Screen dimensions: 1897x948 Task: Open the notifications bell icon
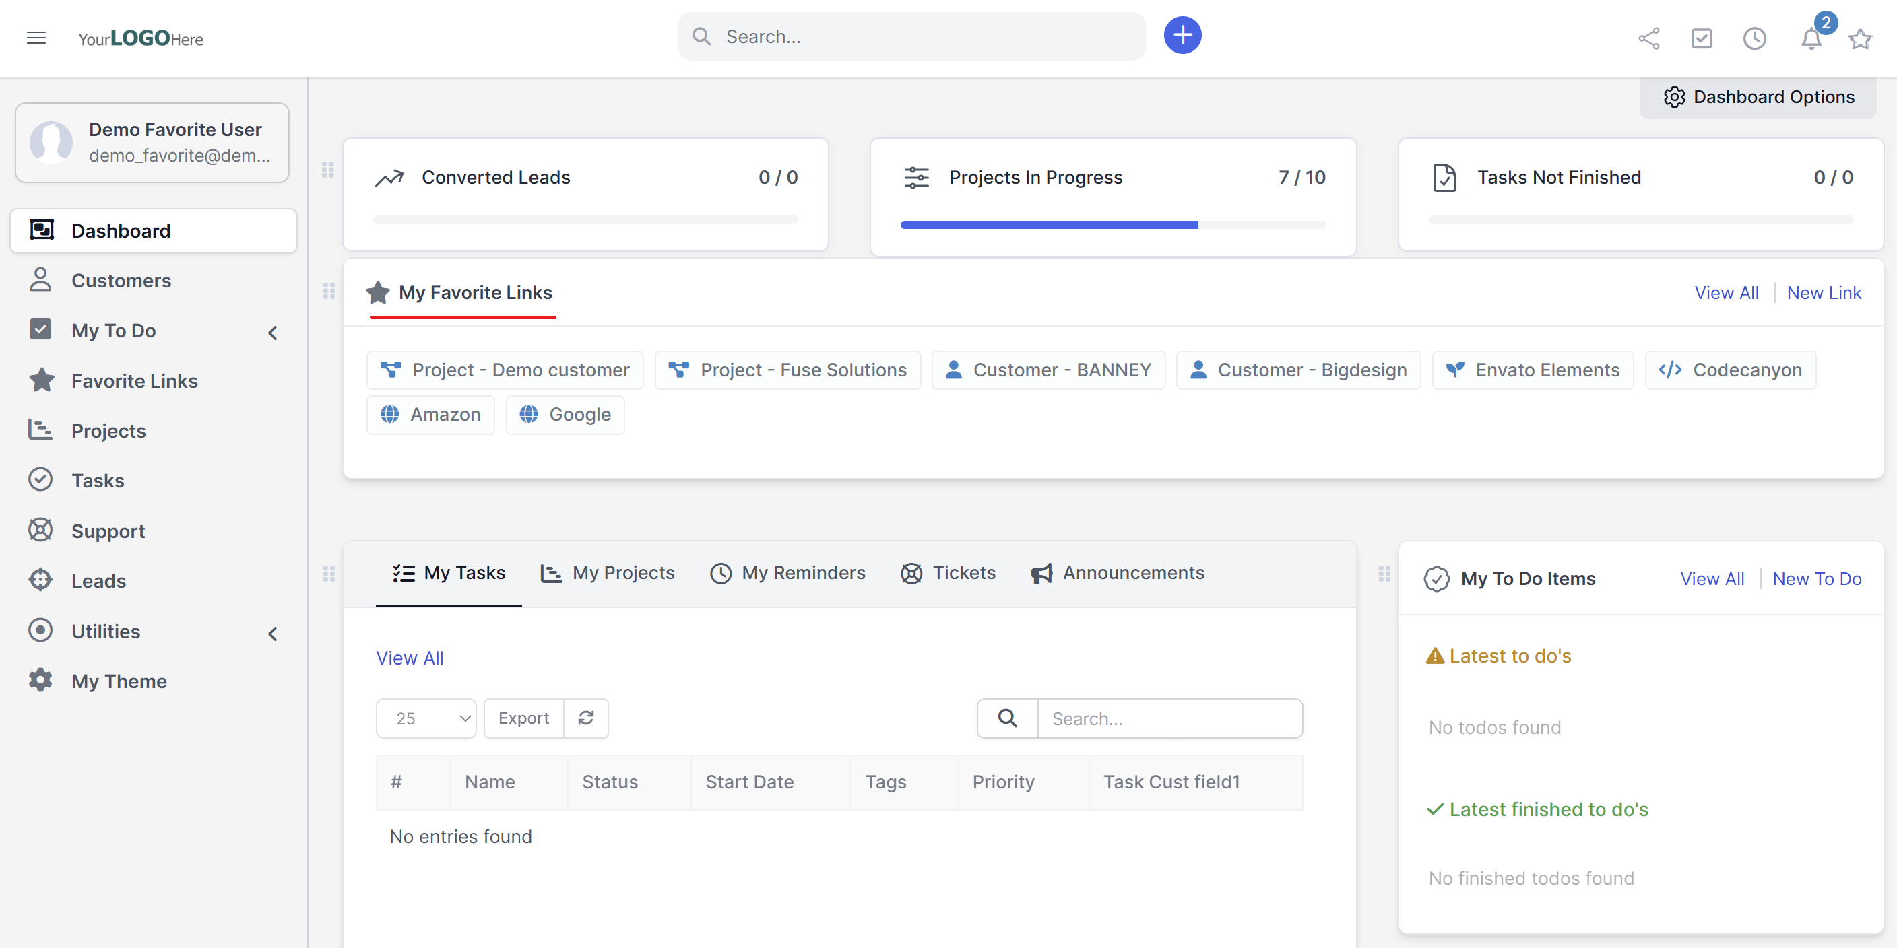pyautogui.click(x=1811, y=38)
